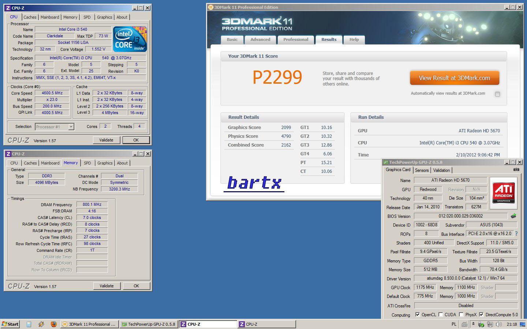
Task: Toggle the OpenCL checkbox in GPU-Z
Action: (418, 314)
